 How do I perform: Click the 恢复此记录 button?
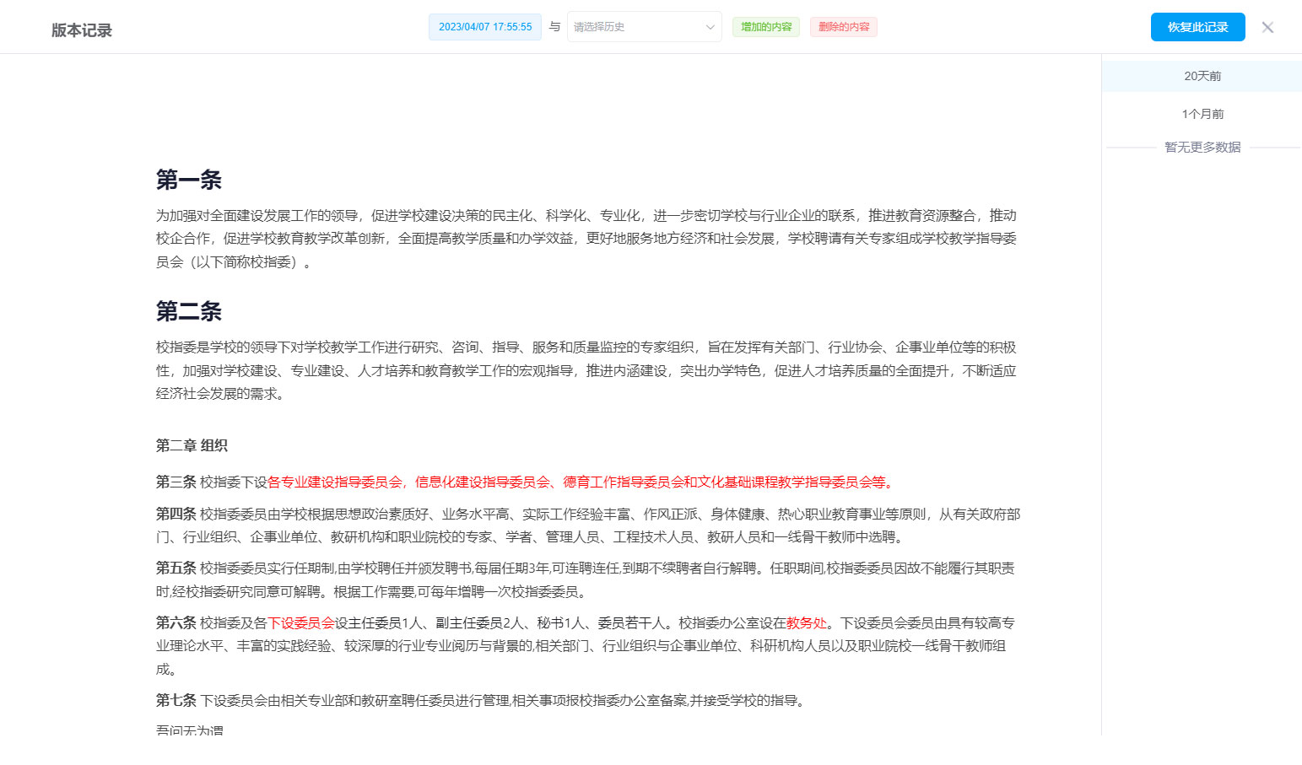(1197, 27)
